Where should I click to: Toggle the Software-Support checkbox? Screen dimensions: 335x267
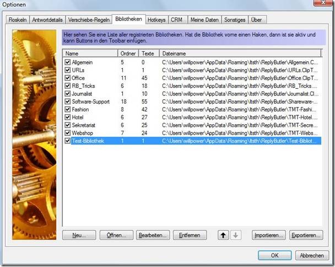tap(68, 102)
